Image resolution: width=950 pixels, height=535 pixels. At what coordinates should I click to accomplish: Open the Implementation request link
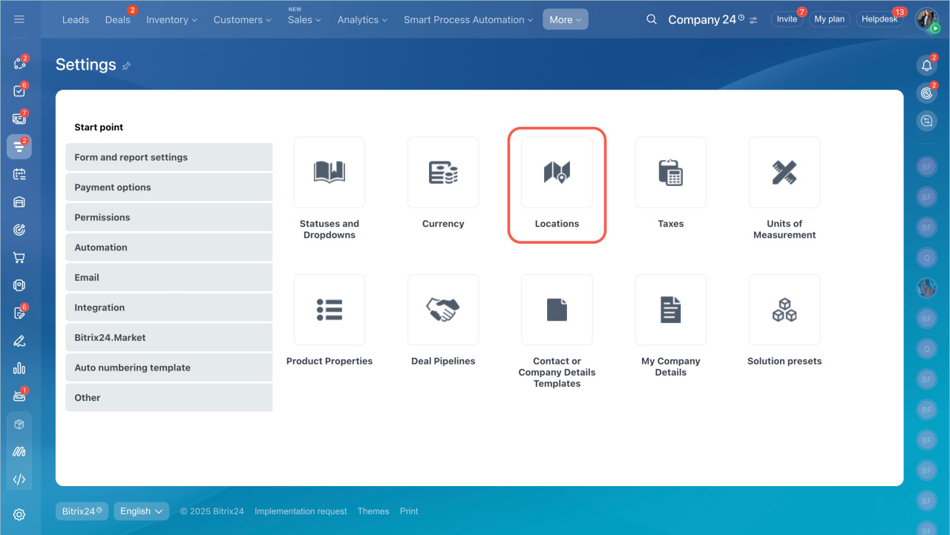(x=301, y=511)
